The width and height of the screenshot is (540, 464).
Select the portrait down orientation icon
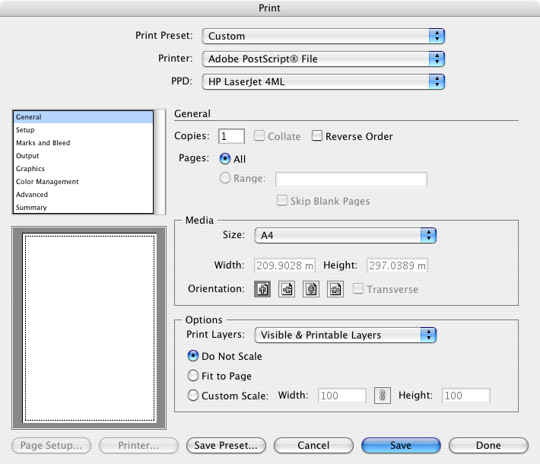pyautogui.click(x=311, y=290)
